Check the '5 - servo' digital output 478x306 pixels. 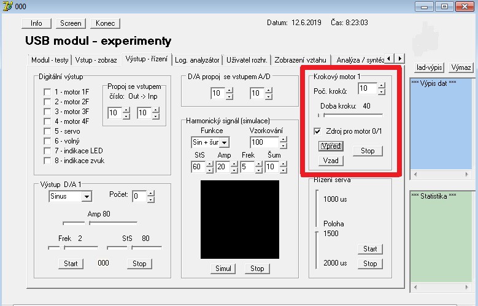(x=47, y=131)
